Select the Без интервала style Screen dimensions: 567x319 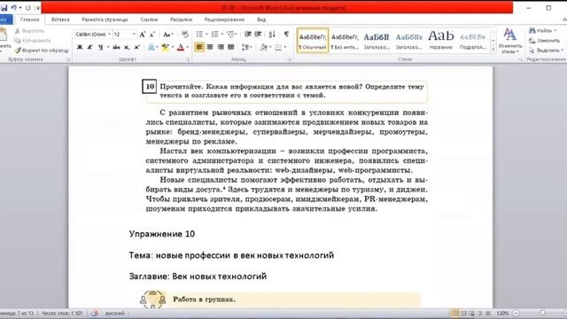point(345,41)
